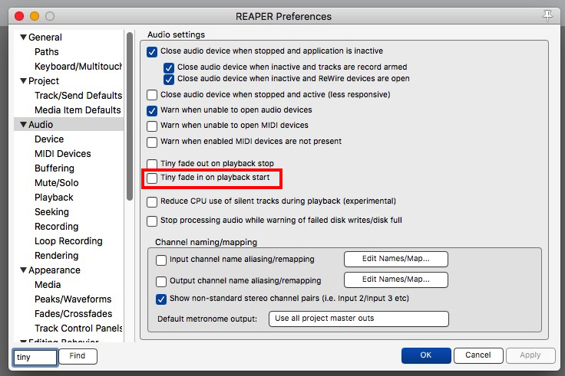Screen dimensions: 565x376
Task: Open Media appearance page
Action: 48,285
